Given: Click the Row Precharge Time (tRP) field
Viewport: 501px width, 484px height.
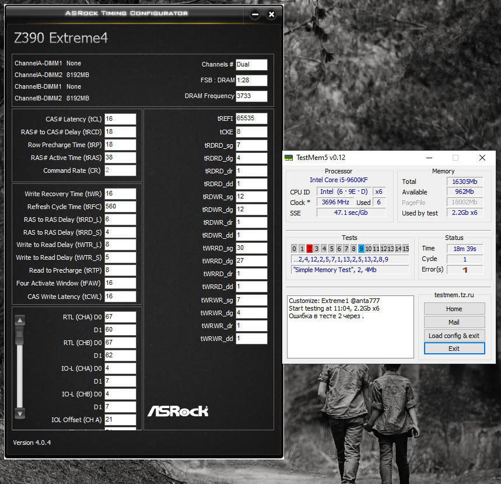Looking at the screenshot, I should coord(121,145).
